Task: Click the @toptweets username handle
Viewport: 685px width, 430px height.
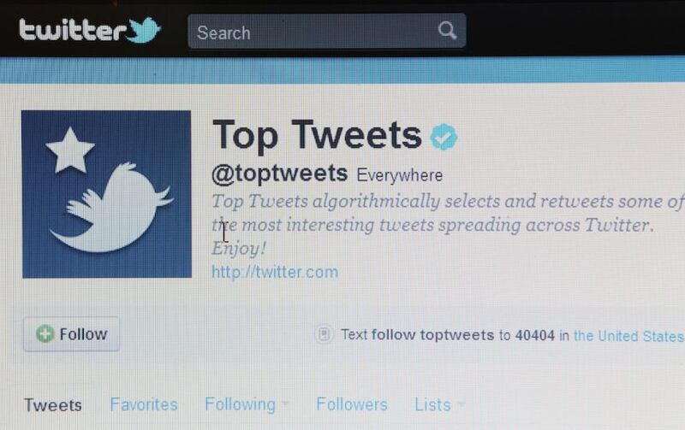Action: pos(280,174)
